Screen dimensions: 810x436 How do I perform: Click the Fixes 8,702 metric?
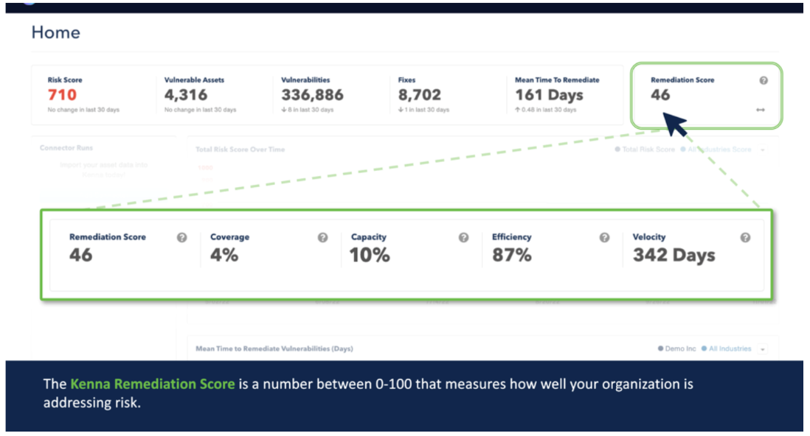tap(419, 95)
